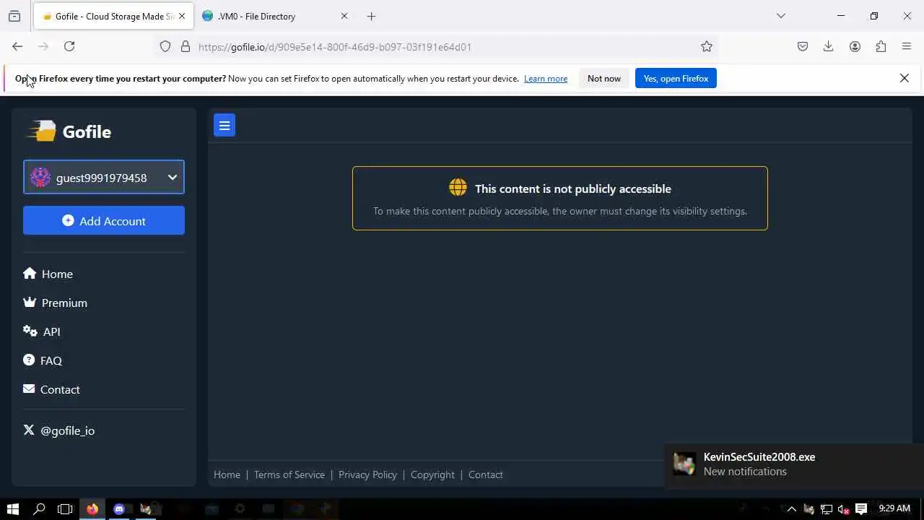924x520 pixels.
Task: Open the Privacy Policy footer link
Action: tap(367, 474)
